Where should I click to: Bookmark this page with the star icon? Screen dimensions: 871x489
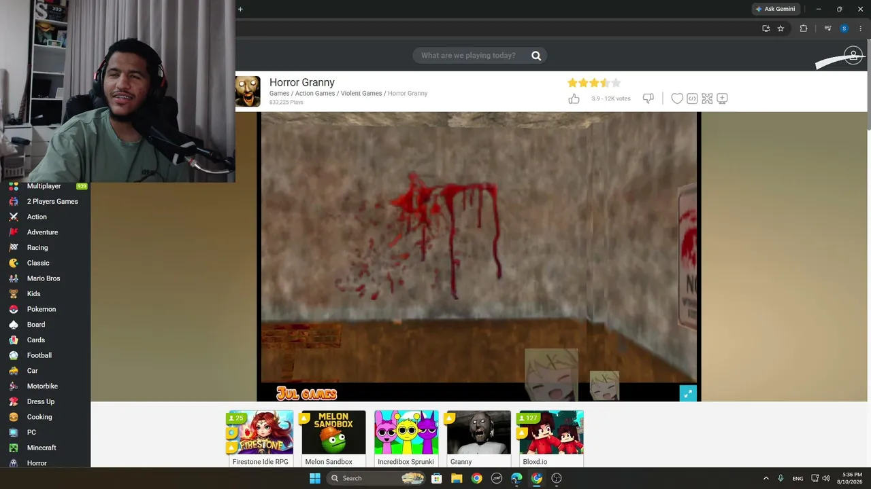pyautogui.click(x=780, y=29)
